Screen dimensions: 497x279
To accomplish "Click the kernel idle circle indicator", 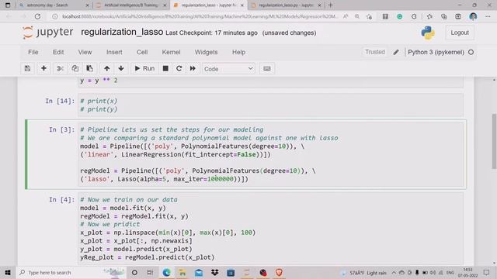I will pos(471,52).
